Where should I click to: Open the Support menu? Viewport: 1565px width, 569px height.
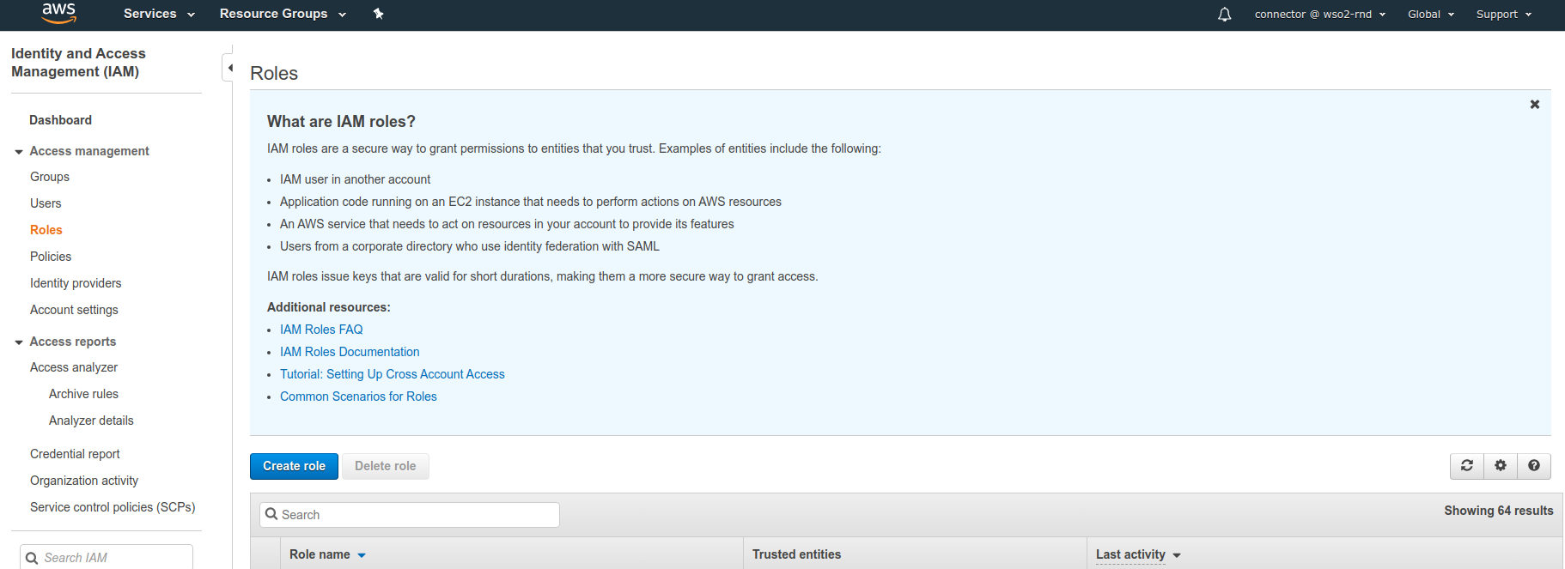1504,14
